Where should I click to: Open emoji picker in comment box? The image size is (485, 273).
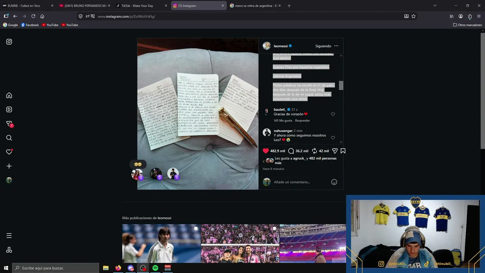(334, 182)
